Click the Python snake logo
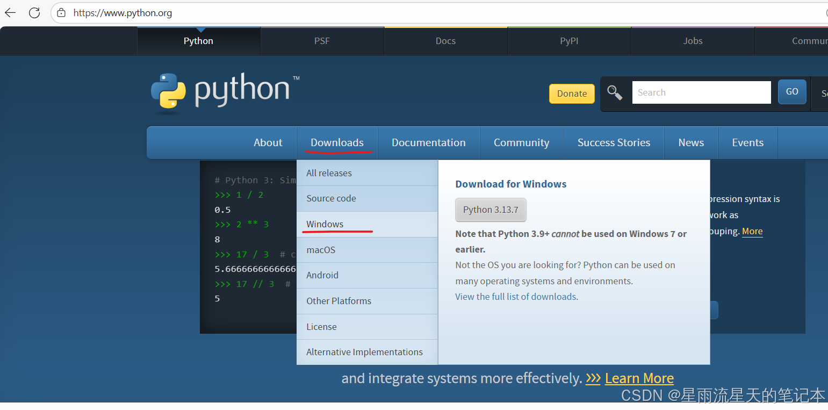This screenshot has width=828, height=410. tap(168, 92)
